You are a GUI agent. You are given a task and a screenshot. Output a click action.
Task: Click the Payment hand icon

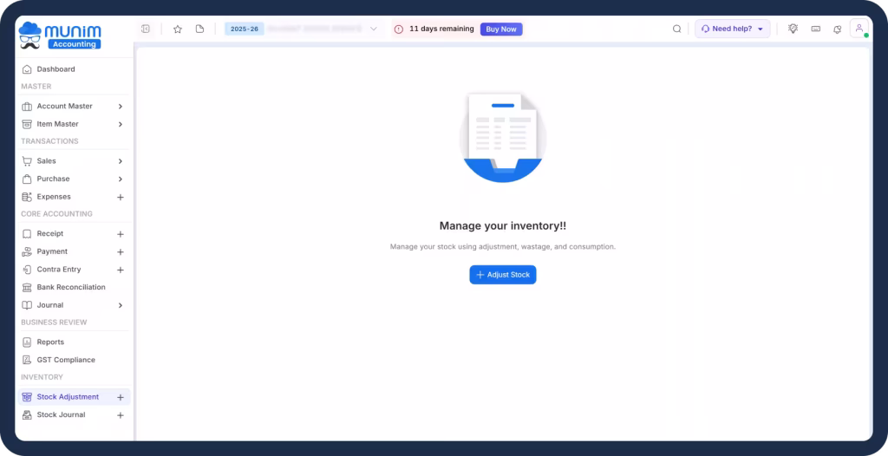pyautogui.click(x=27, y=251)
